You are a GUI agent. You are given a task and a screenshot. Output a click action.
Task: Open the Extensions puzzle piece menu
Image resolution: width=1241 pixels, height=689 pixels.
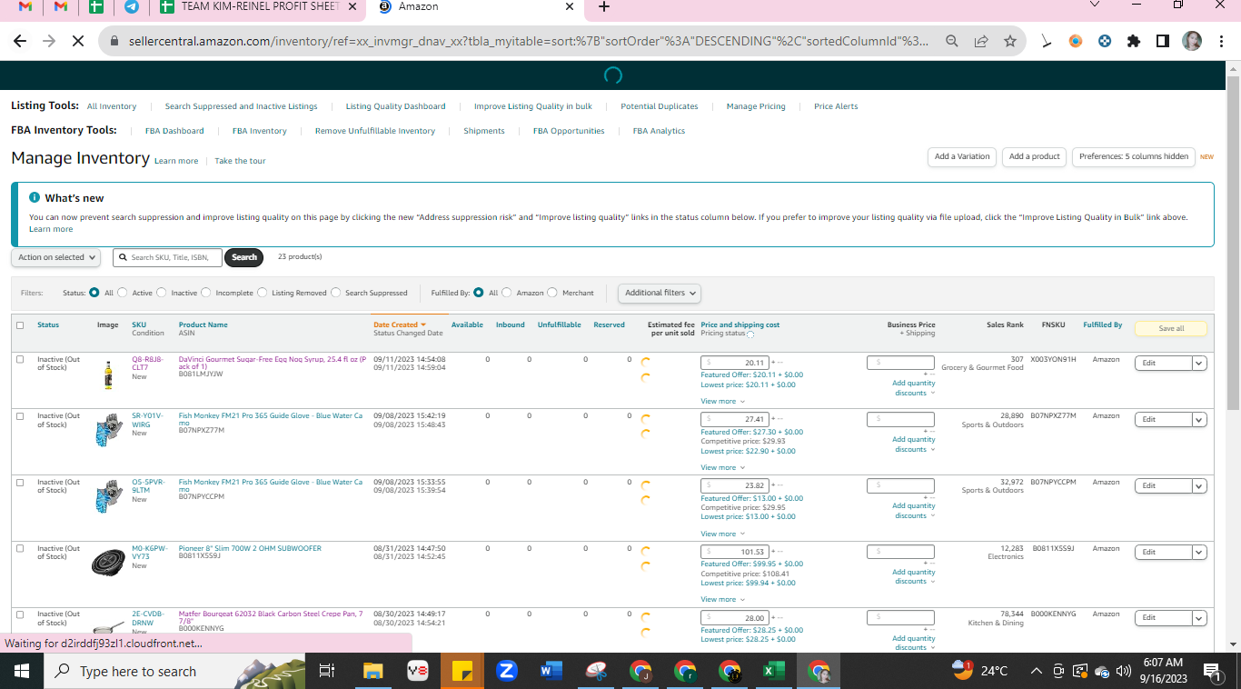[1133, 41]
